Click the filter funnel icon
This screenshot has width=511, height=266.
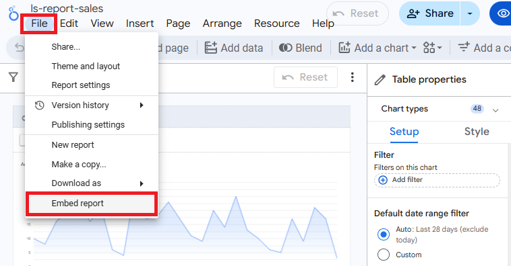click(x=13, y=77)
